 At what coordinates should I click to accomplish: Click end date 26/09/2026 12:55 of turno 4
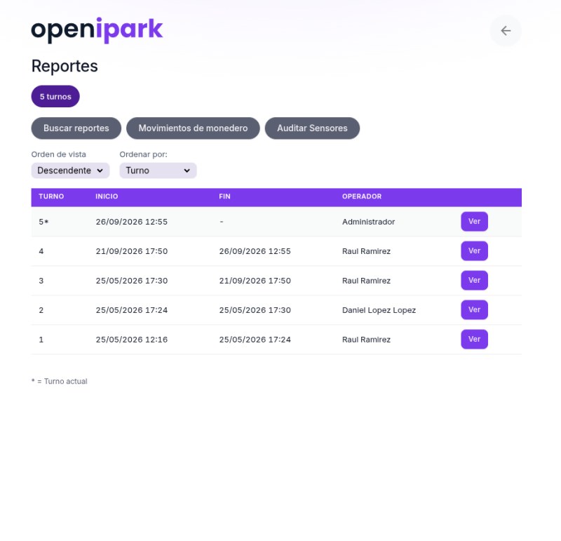click(255, 251)
